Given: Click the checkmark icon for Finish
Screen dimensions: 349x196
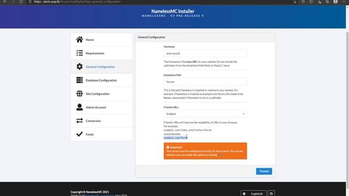Looking at the screenshot, I should point(80,134).
